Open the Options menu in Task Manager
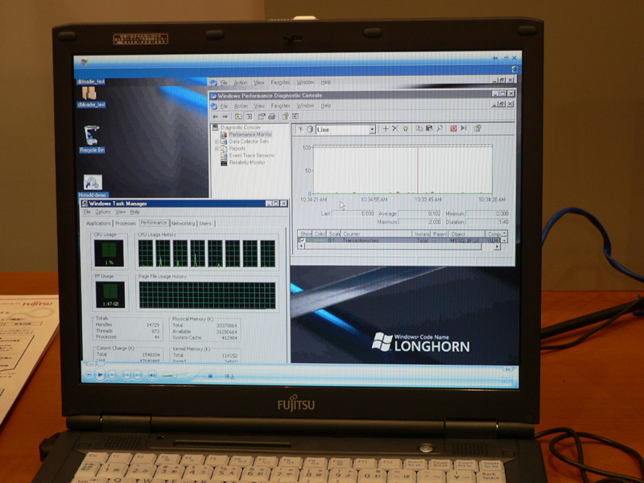This screenshot has width=644, height=483. 103,212
